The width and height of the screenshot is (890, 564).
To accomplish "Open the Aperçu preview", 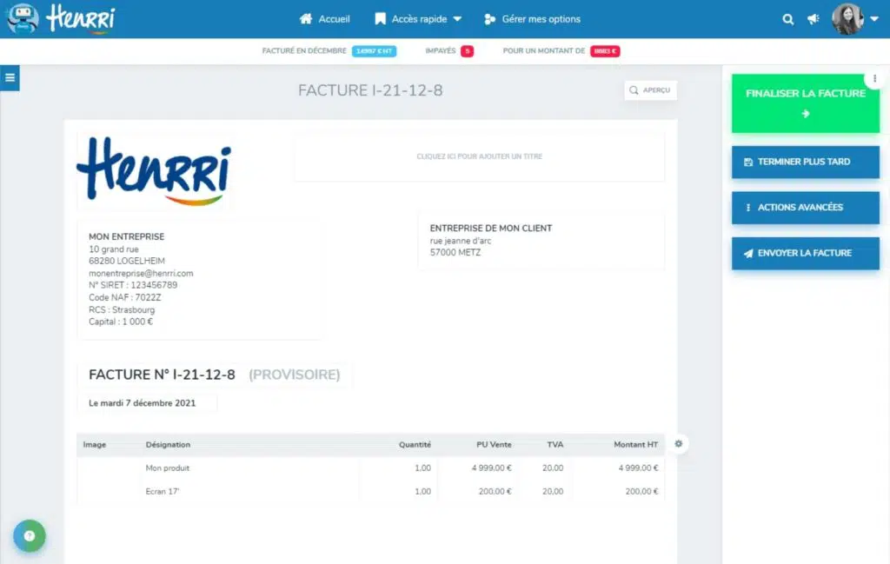I will [x=650, y=90].
